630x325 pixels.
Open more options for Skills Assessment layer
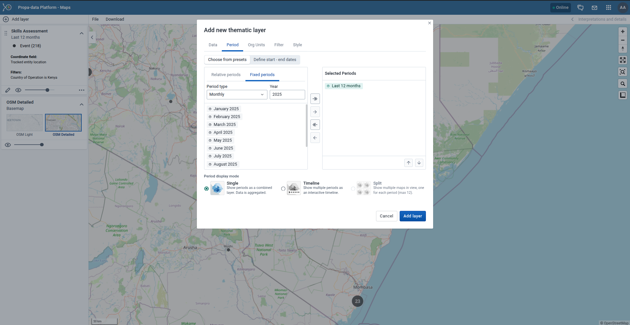(x=81, y=90)
